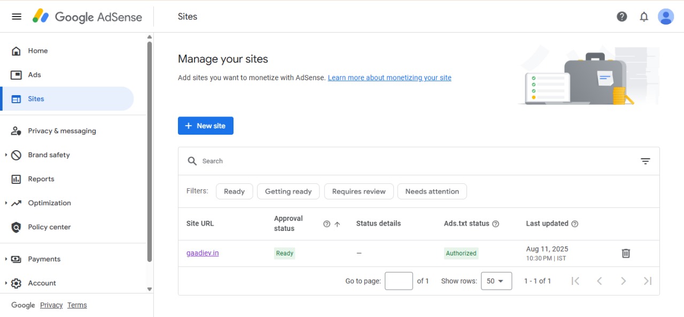Toggle the Getting ready filter chip
This screenshot has width=684, height=317.
point(288,191)
